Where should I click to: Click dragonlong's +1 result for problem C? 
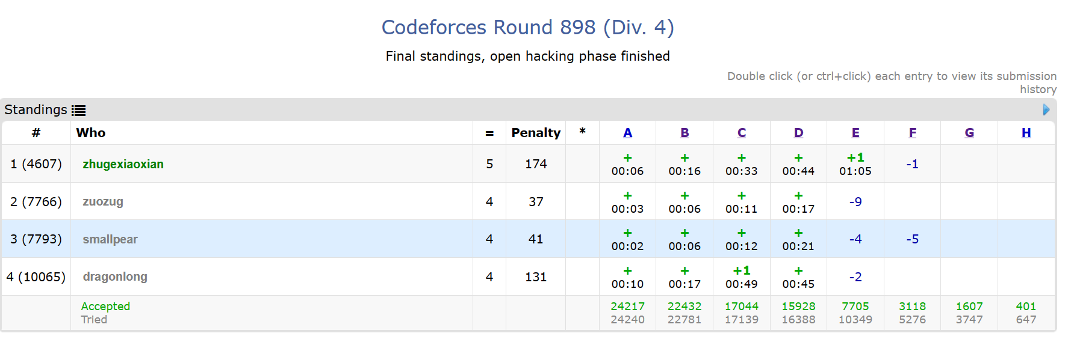pyautogui.click(x=741, y=276)
